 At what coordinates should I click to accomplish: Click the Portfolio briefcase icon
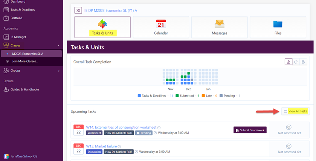click(x=6, y=18)
